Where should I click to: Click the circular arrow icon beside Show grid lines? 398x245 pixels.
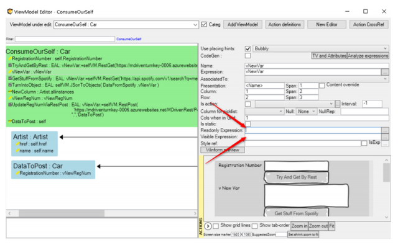[x=208, y=226]
